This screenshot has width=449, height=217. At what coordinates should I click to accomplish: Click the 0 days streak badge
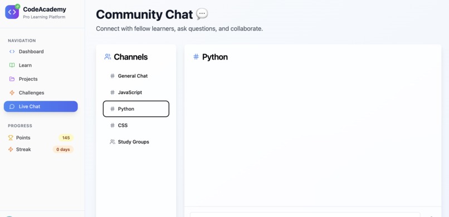63,150
